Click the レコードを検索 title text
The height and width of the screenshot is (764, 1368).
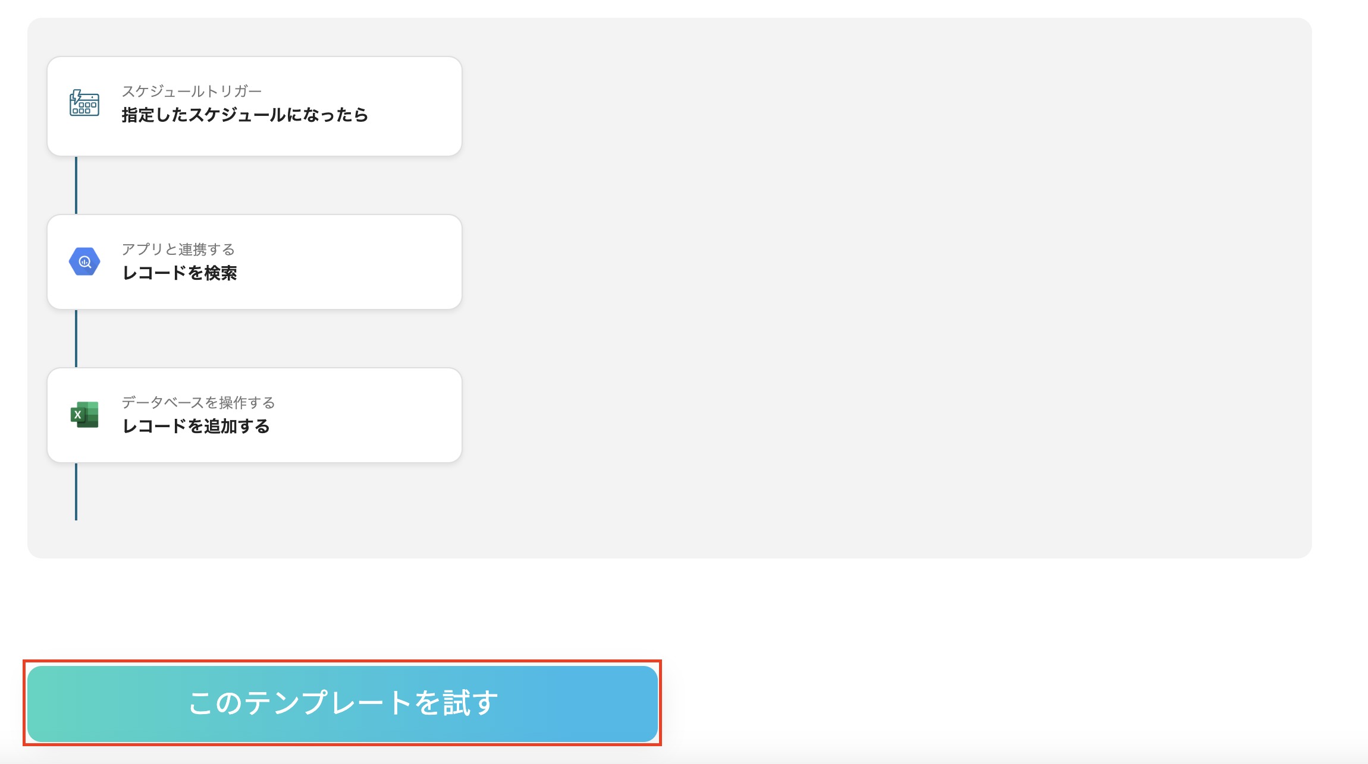click(x=181, y=273)
